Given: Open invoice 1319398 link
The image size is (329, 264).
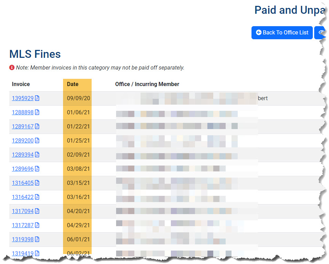Looking at the screenshot, I should [23, 239].
